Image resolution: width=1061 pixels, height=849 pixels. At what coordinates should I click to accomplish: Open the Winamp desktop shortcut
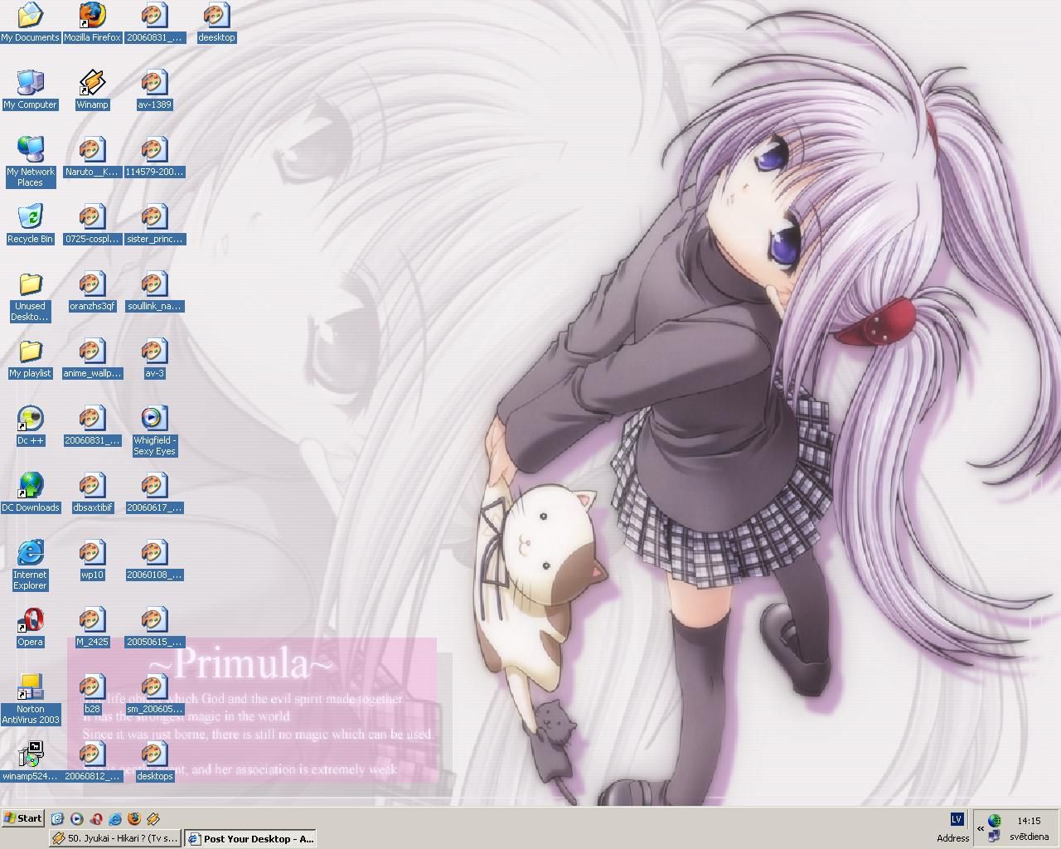92,90
